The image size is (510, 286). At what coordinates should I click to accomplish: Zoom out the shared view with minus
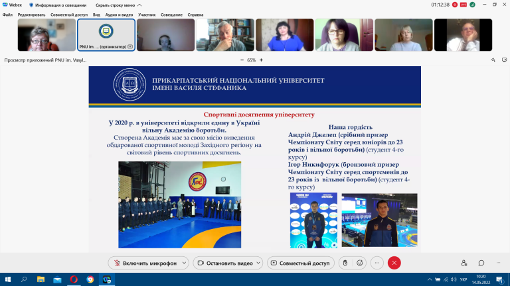[x=242, y=60]
